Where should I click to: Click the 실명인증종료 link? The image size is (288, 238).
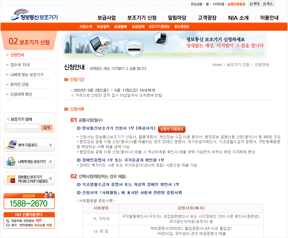pos(236,4)
